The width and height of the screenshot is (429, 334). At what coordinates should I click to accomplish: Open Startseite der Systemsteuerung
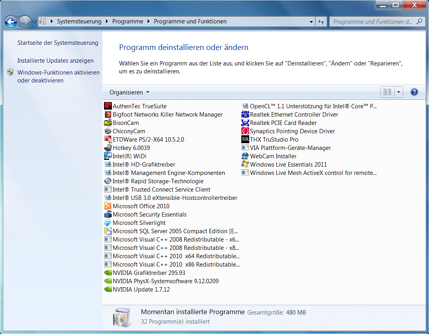pos(58,43)
